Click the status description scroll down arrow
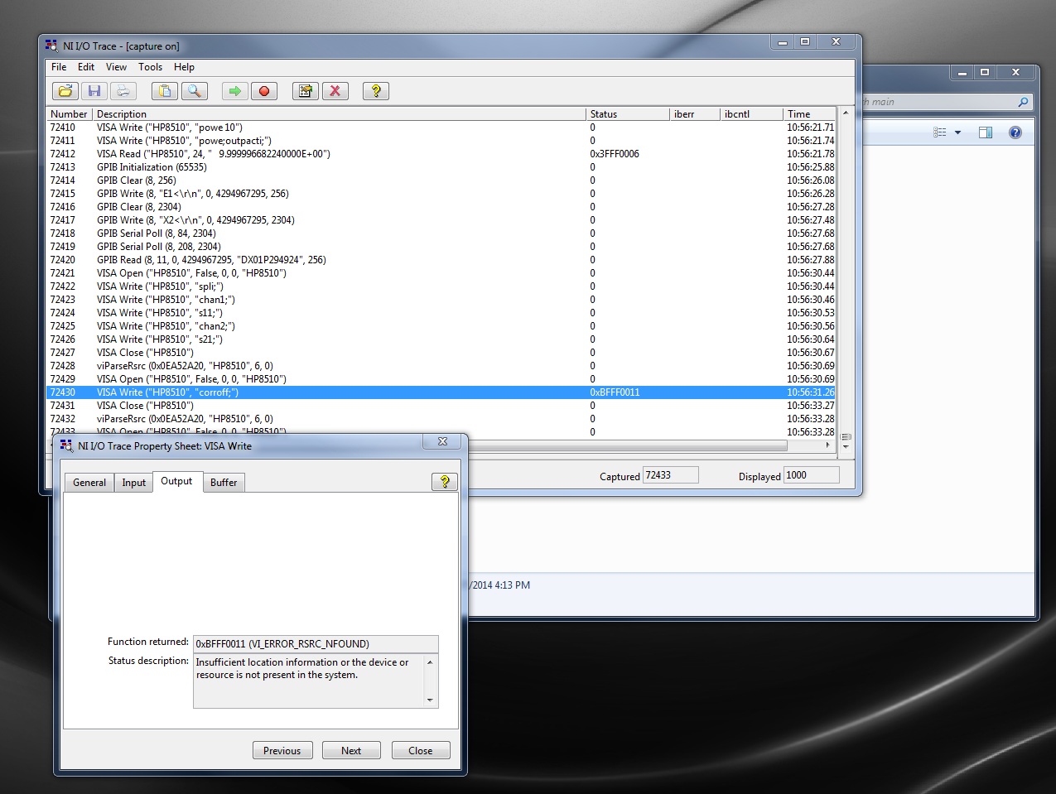Viewport: 1056px width, 794px height. point(430,700)
